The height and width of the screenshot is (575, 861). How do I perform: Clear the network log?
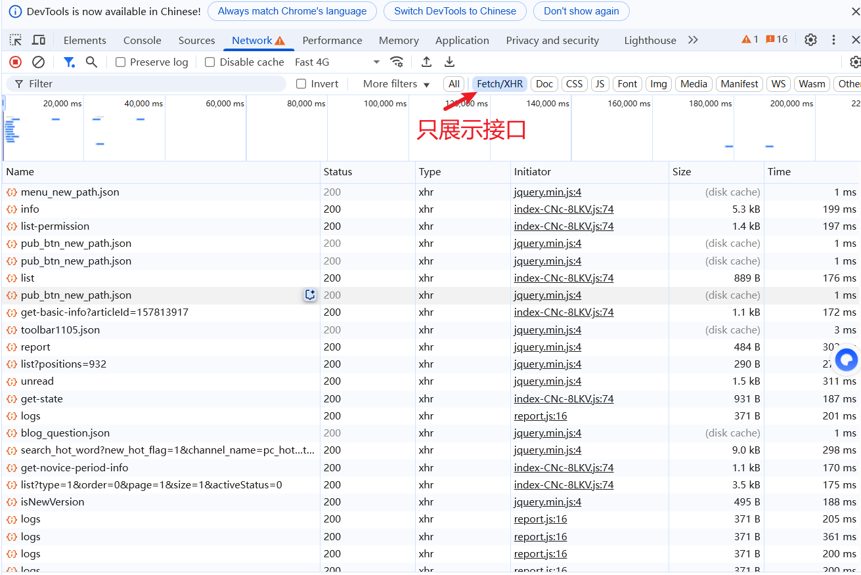tap(39, 62)
